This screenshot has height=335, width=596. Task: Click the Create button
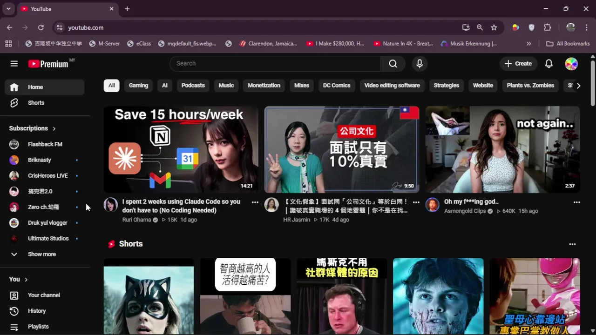click(x=518, y=64)
